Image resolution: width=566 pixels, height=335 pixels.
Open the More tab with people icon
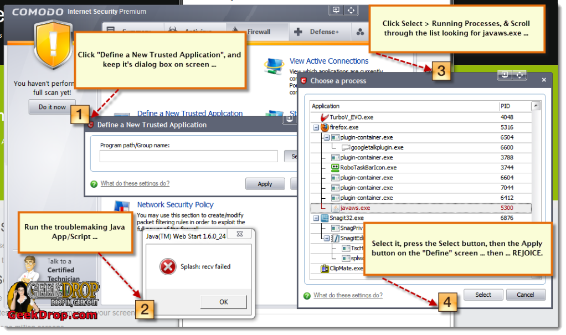tap(360, 32)
